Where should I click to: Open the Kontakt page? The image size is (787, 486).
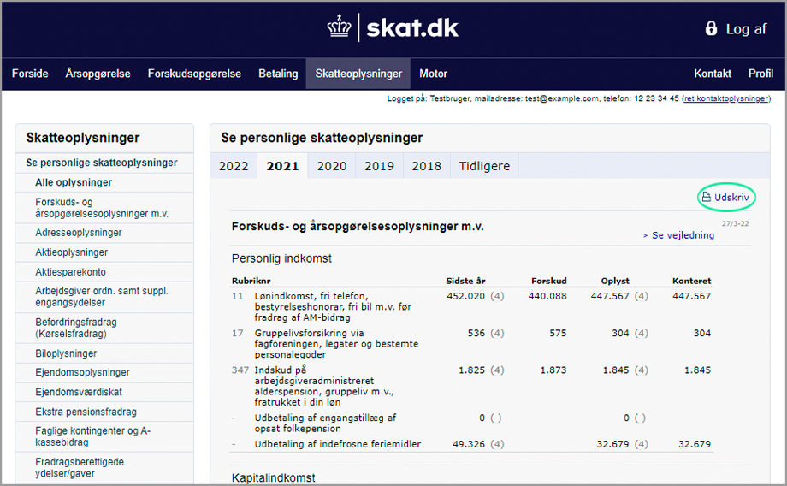[x=713, y=74]
